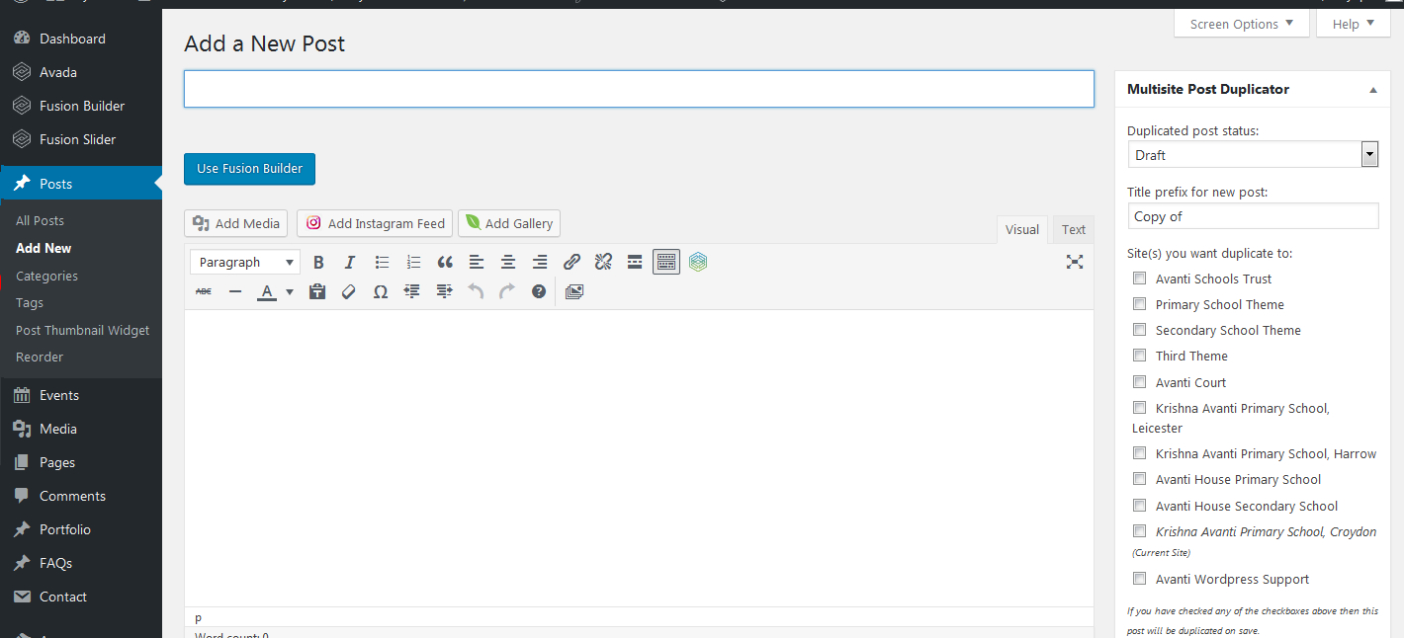
Task: Align text center
Action: pos(508,262)
